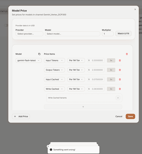Viewport: 142px width, 154px height.
Task: Add a Write Cached variant
Action: [x=118, y=98]
